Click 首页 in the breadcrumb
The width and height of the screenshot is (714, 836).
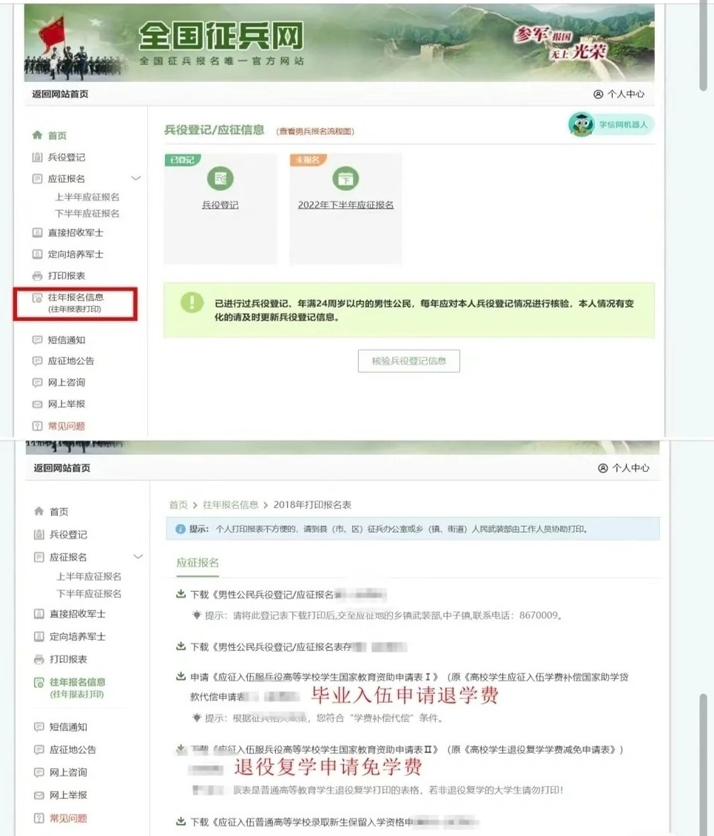(178, 505)
